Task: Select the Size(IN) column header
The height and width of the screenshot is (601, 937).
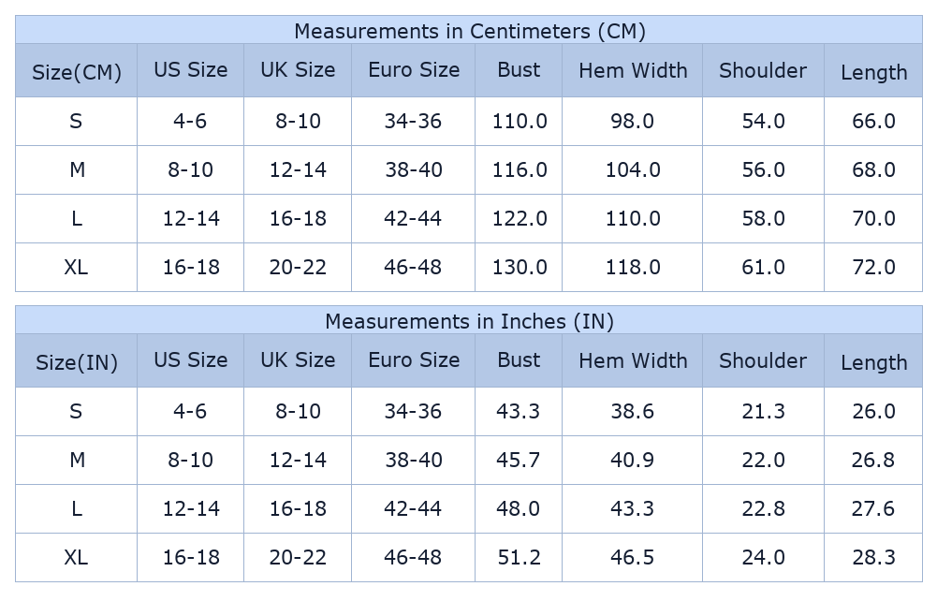Action: click(77, 362)
